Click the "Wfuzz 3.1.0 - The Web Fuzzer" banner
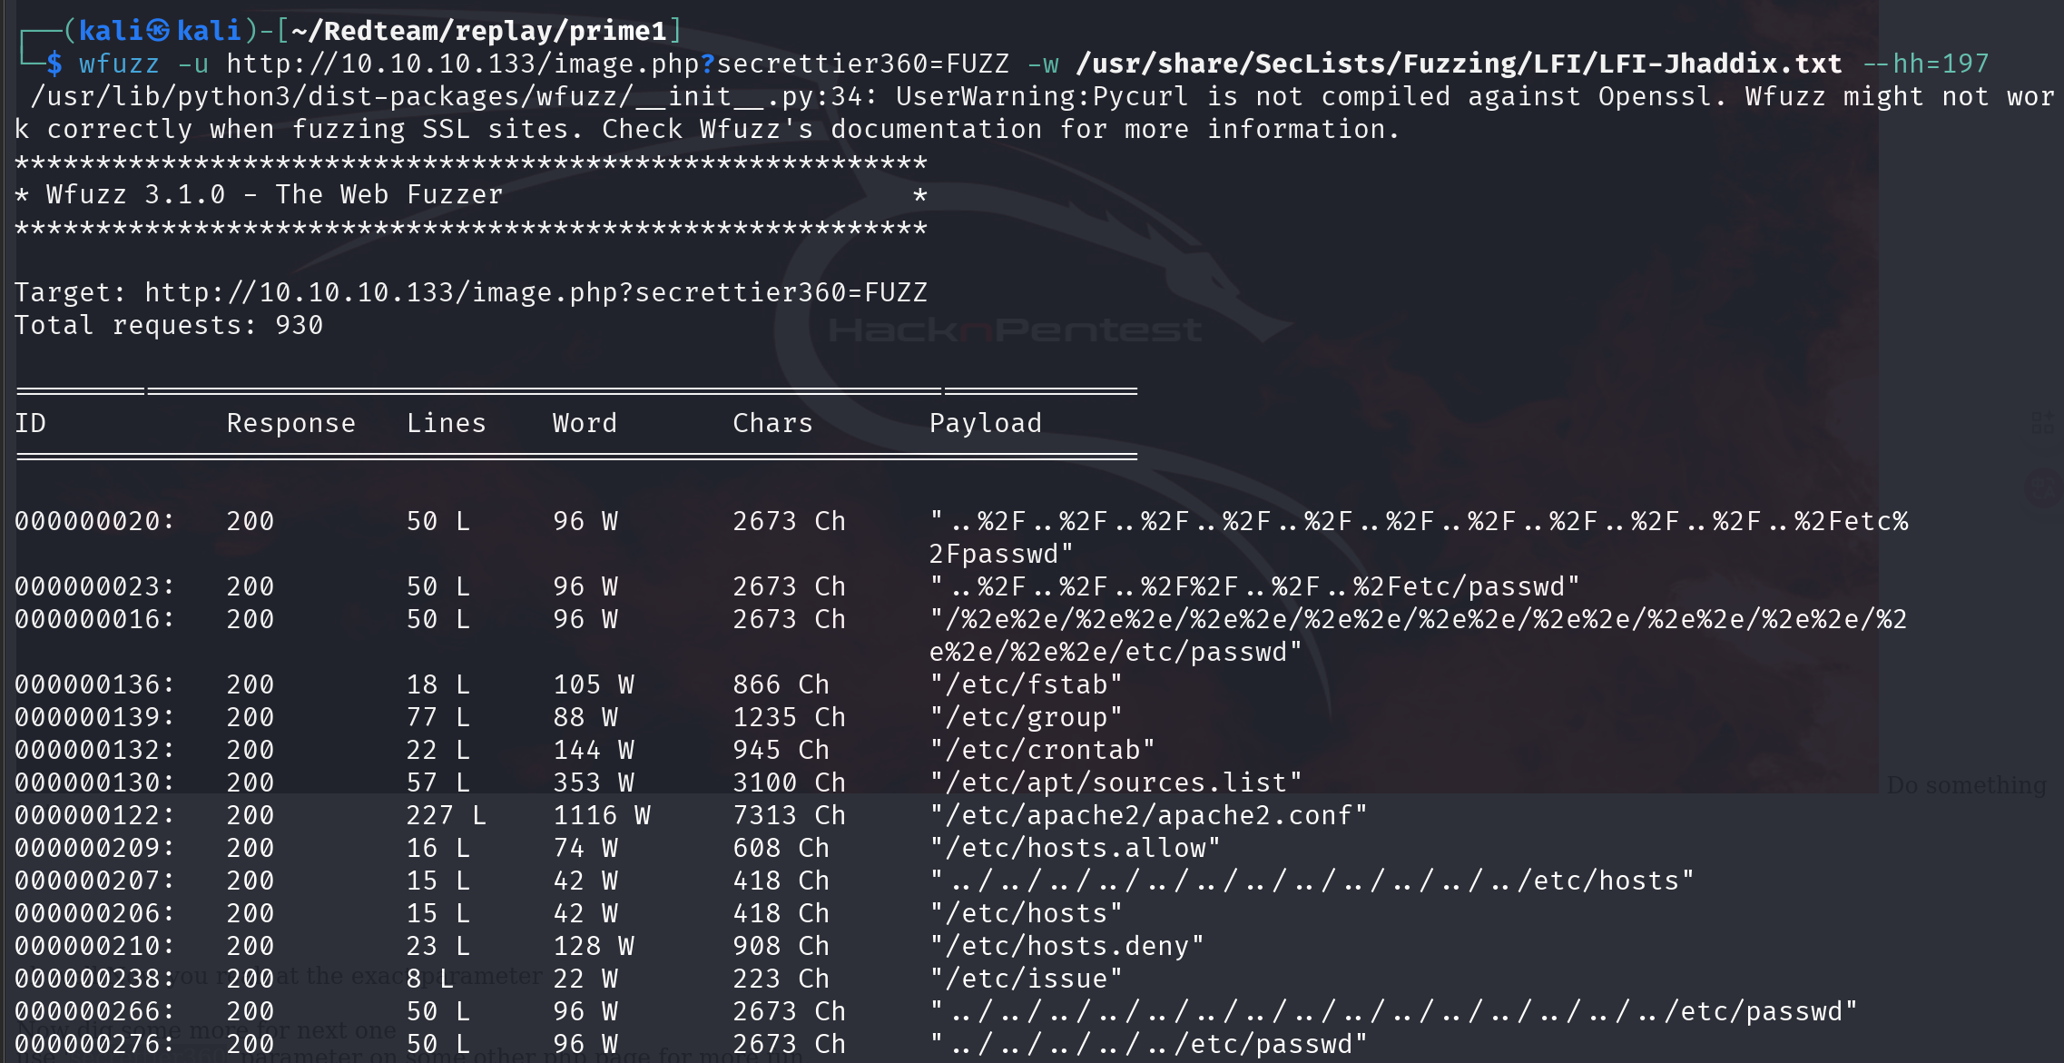The image size is (2064, 1063). point(274,194)
